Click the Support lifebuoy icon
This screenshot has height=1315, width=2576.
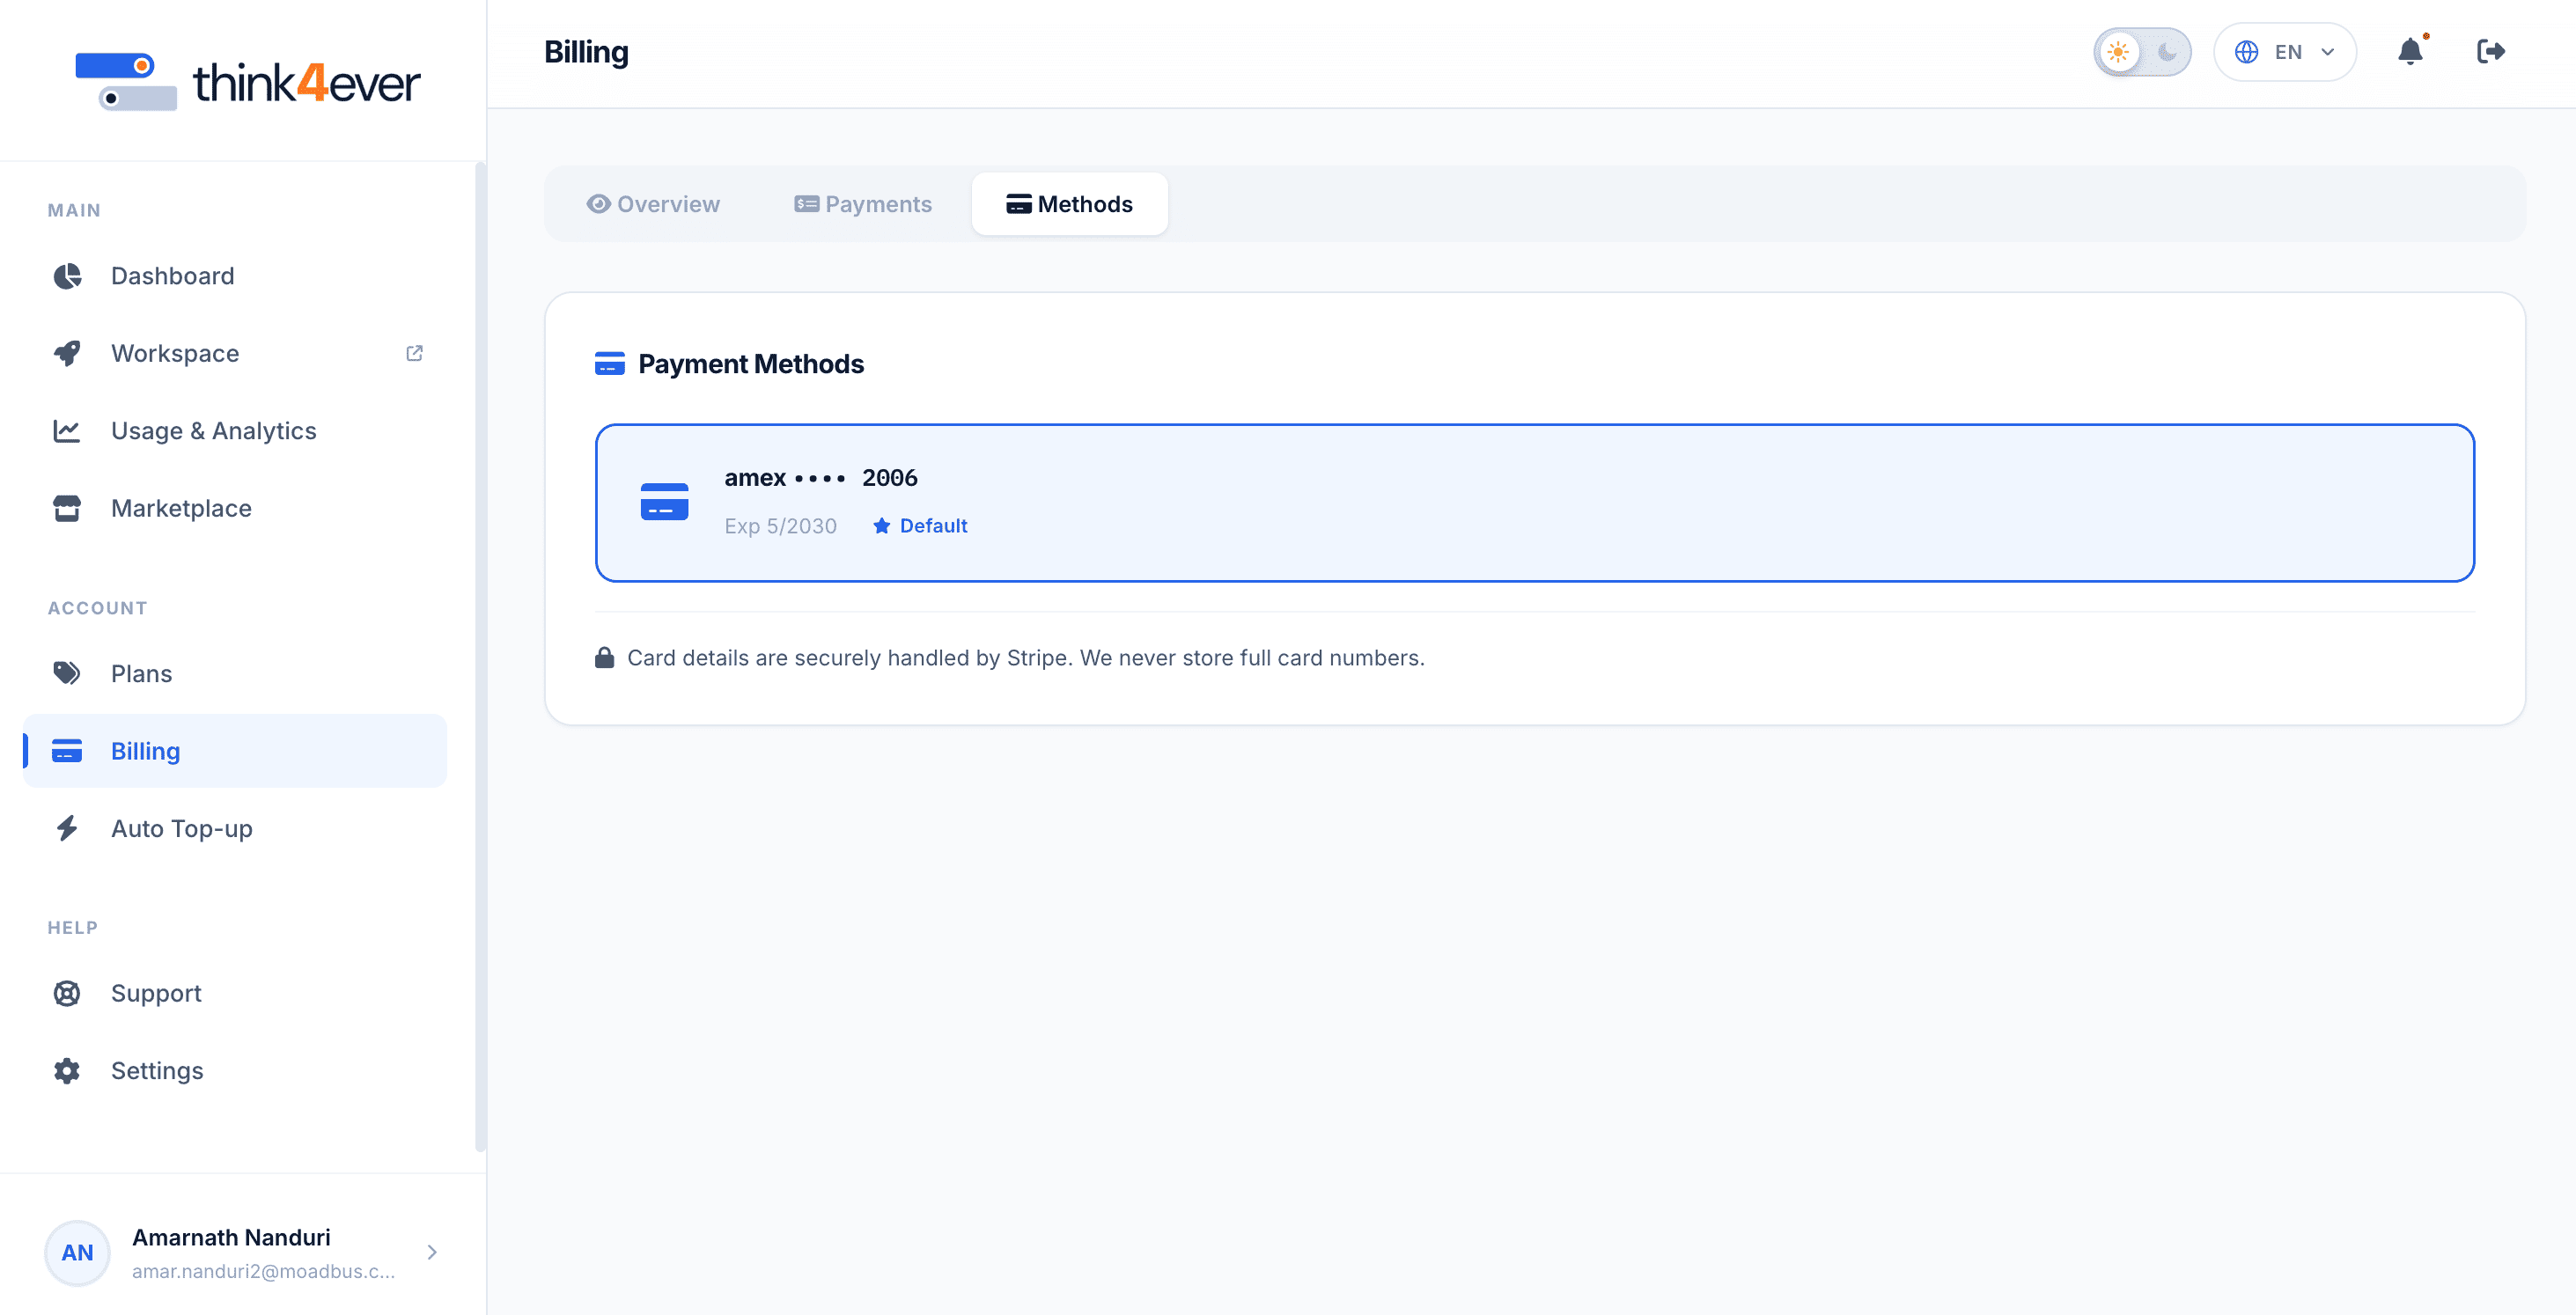pyautogui.click(x=67, y=993)
